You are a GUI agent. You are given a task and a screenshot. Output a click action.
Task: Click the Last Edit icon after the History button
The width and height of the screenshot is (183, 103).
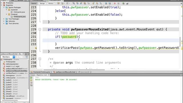point(58,3)
